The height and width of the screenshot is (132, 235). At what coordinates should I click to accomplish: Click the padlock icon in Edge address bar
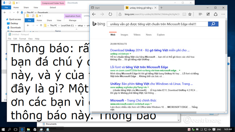[120, 14]
